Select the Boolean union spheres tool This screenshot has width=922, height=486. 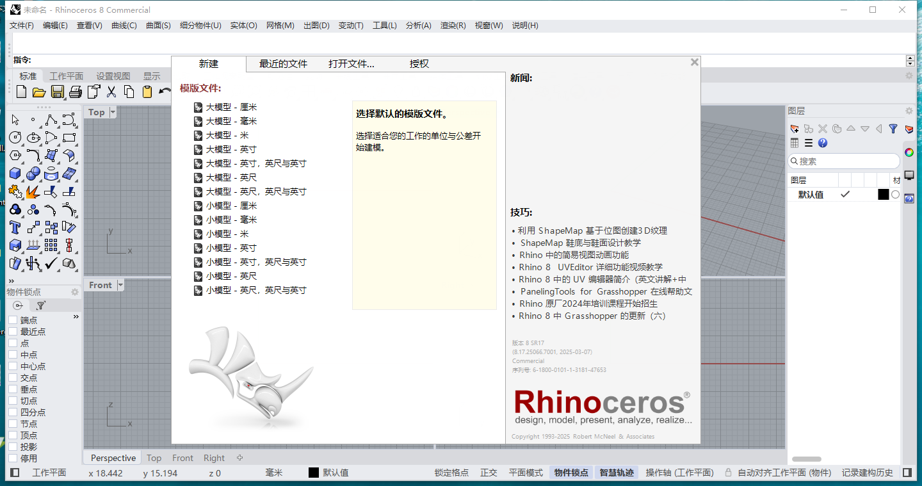[33, 174]
